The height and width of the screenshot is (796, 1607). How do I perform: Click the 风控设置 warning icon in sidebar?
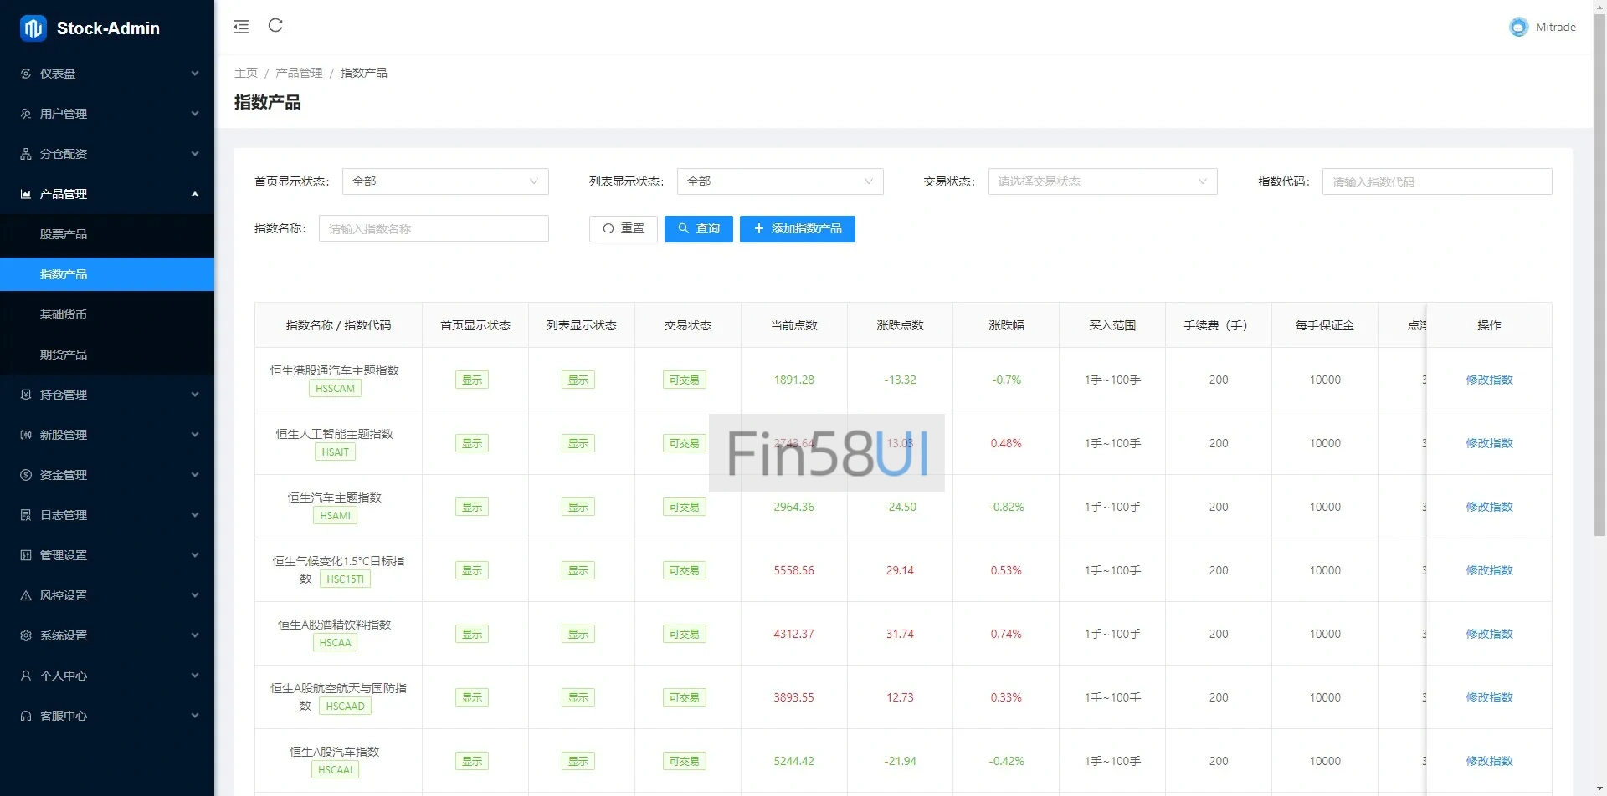(26, 595)
